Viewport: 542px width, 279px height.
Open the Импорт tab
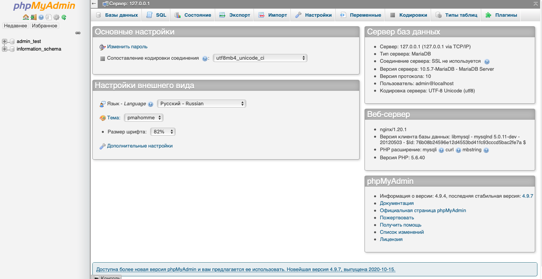273,15
